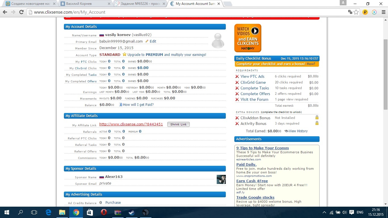The height and width of the screenshot is (218, 388).
Task: Open Task View on the taskbar
Action: coord(34,212)
